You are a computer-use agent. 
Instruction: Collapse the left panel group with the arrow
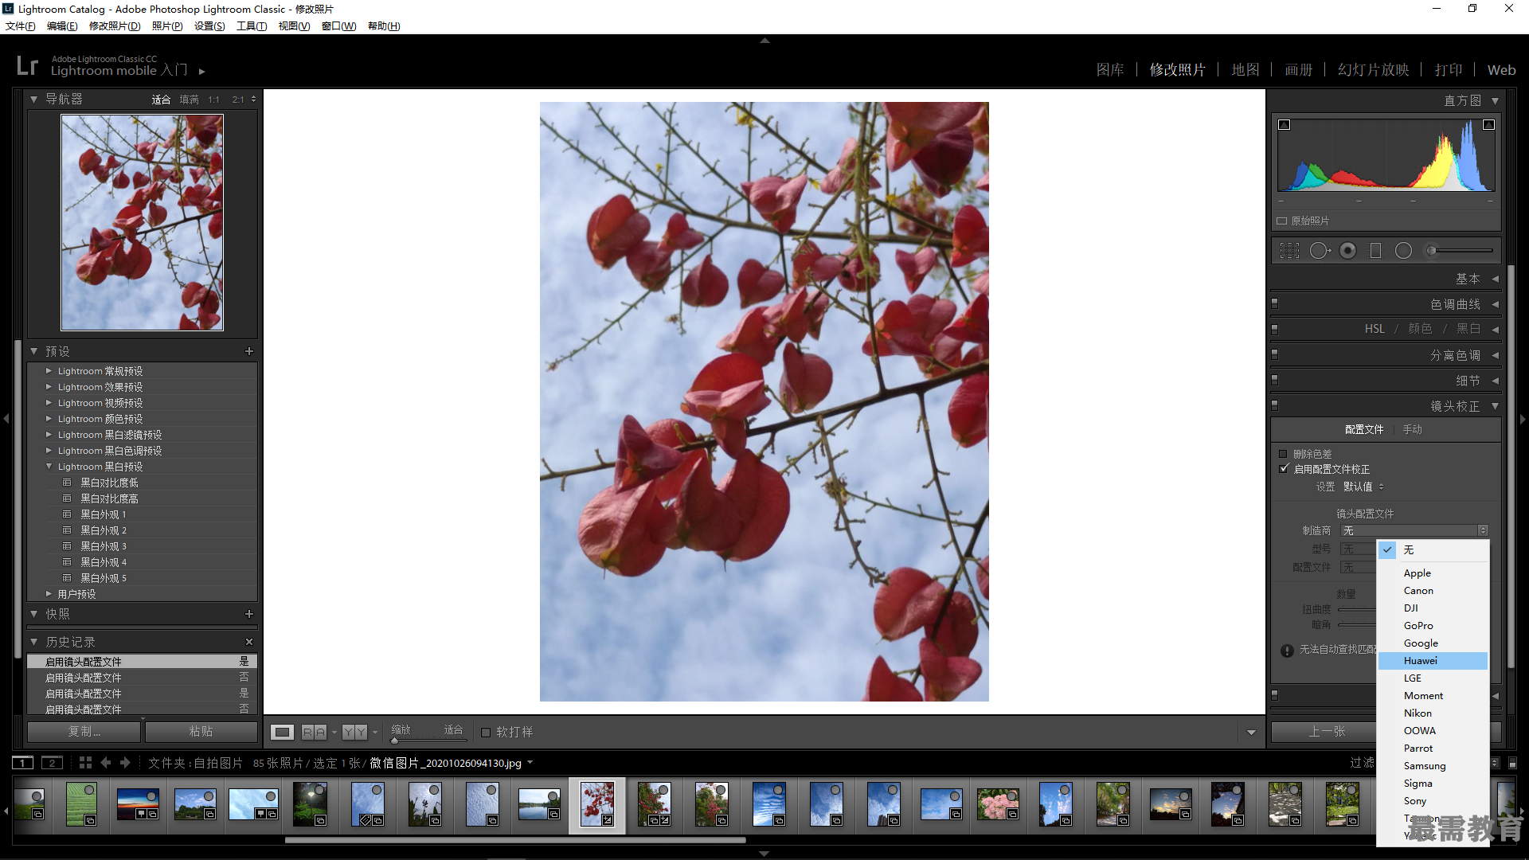click(x=6, y=418)
